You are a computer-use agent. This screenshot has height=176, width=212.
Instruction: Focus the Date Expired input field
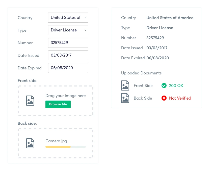click(68, 68)
